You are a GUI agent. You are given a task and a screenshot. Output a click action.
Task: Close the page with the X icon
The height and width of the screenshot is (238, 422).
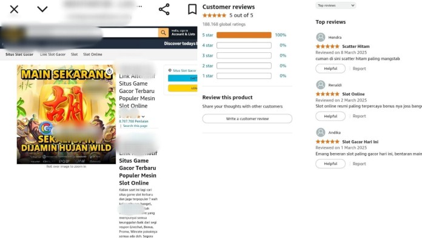pyautogui.click(x=14, y=10)
